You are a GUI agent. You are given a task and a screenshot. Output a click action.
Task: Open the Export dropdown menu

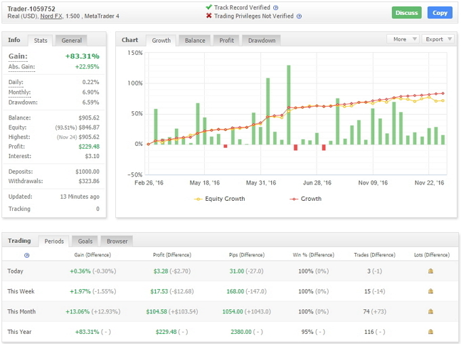439,39
